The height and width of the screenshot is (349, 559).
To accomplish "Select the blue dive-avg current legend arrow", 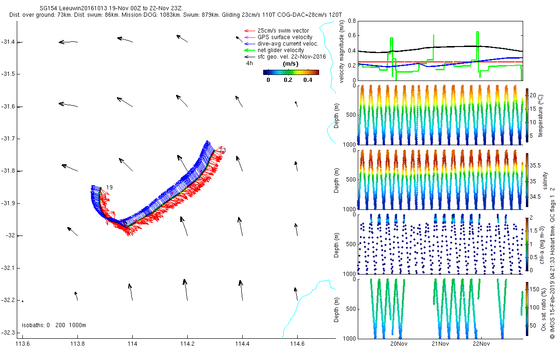I will [x=249, y=44].
